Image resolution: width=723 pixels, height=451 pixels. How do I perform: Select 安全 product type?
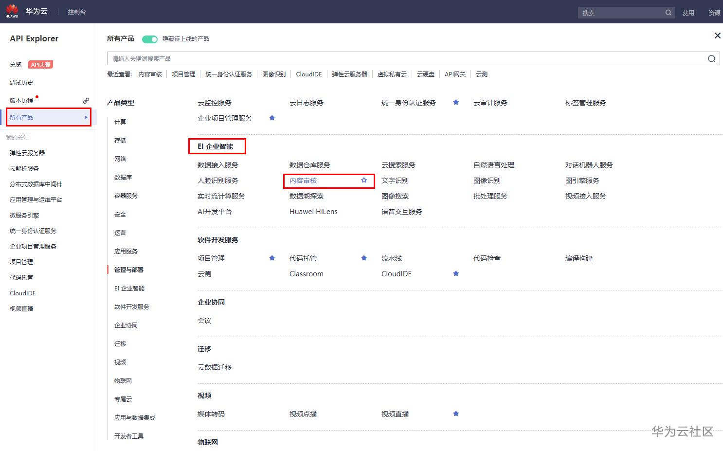coord(120,214)
